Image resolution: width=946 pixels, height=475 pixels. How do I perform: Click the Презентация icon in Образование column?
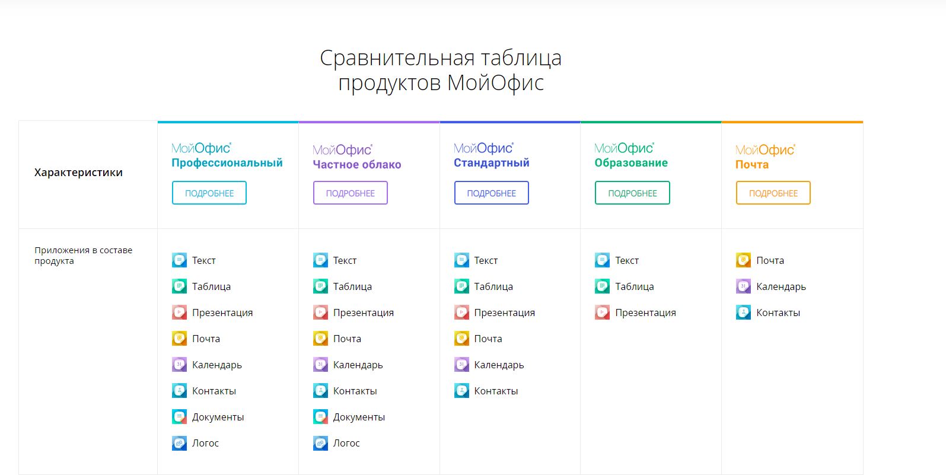click(x=602, y=312)
